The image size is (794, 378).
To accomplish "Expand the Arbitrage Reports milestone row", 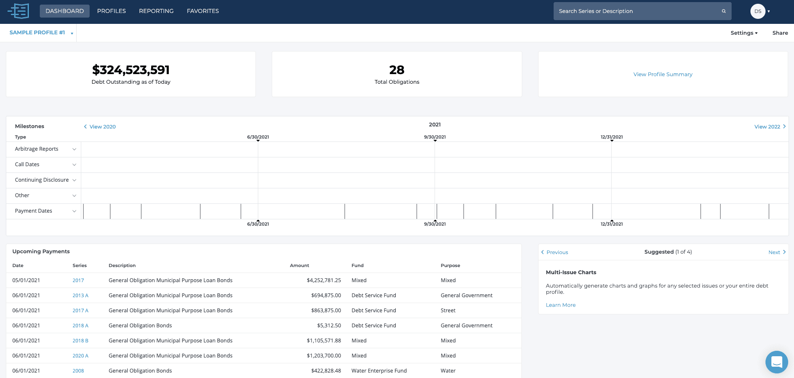I will pyautogui.click(x=74, y=149).
